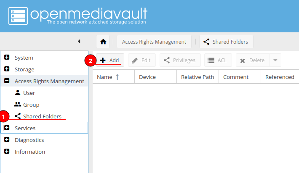Click the Shared Folders breadcrumb button

226,42
